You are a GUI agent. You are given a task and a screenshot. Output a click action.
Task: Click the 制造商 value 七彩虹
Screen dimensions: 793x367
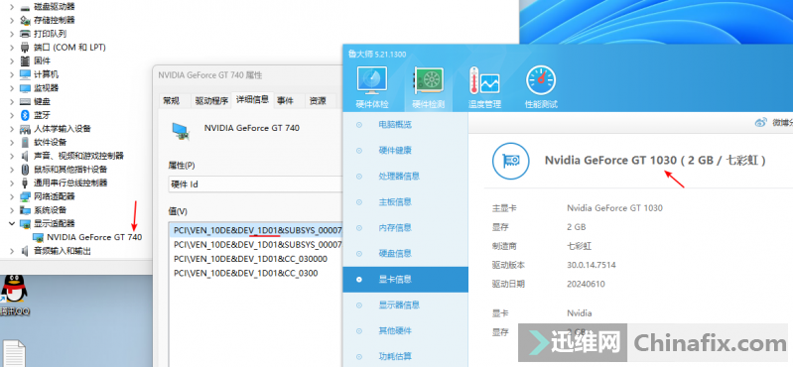579,246
